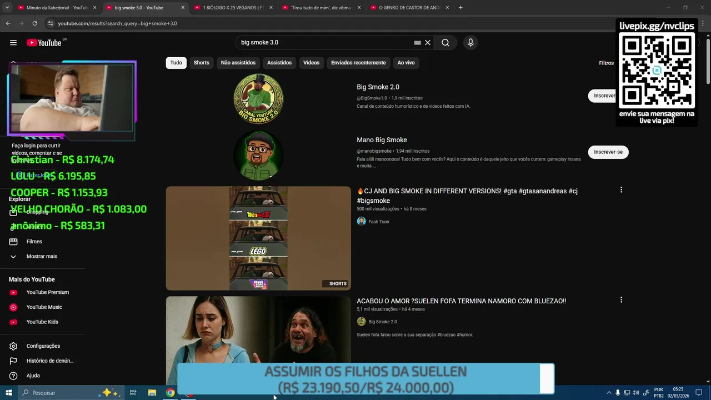This screenshot has width=711, height=400.
Task: Open ACABOU O AMOR video title
Action: (461, 301)
